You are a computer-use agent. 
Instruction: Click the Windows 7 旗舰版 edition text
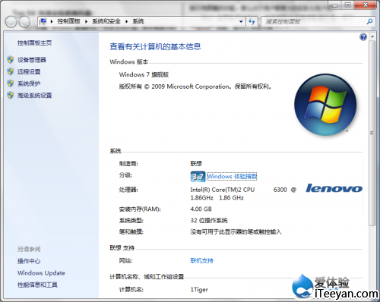tap(144, 74)
